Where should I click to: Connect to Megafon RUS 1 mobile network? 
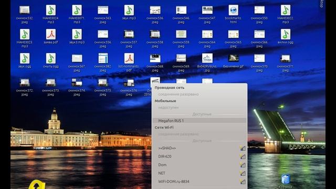click(x=199, y=121)
